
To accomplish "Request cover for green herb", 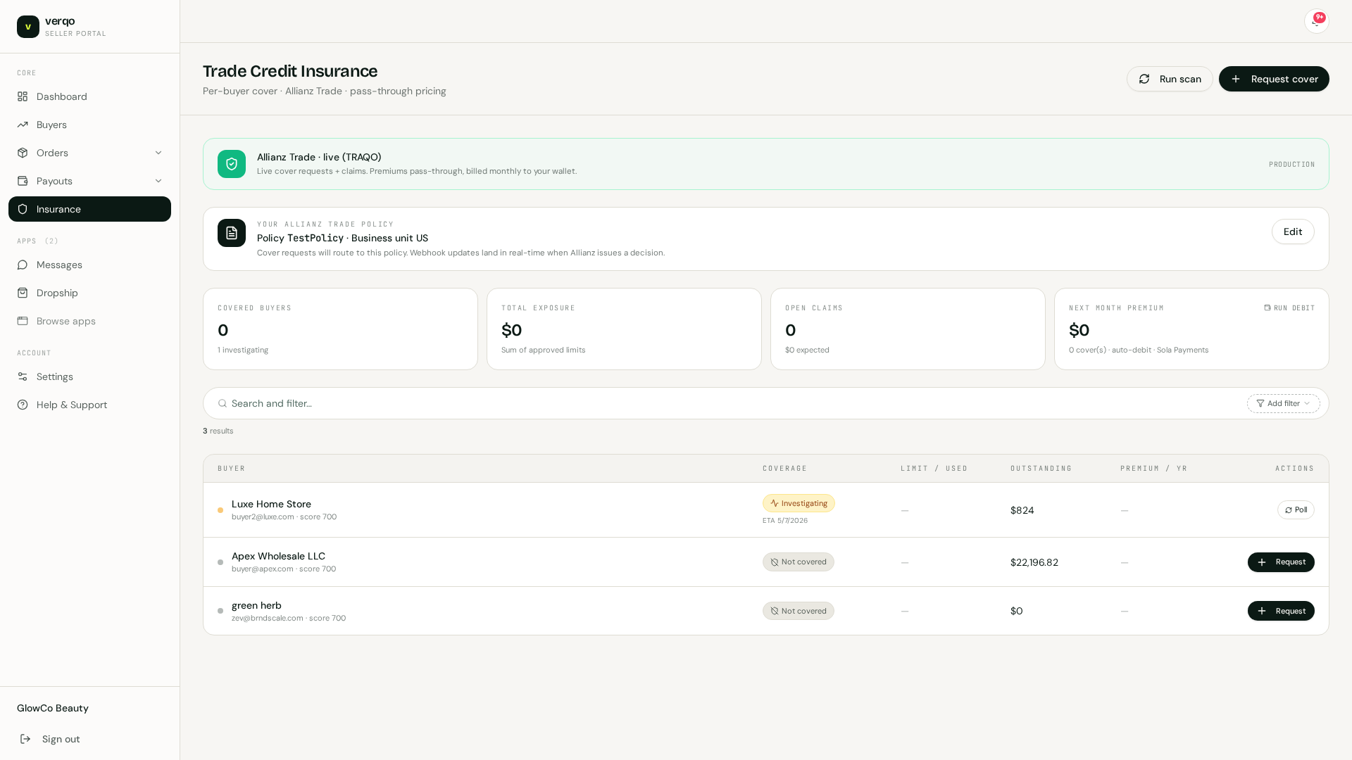I will 1281,611.
